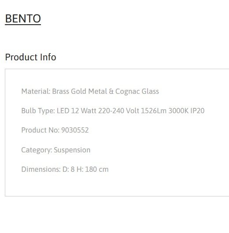Click the Product Info heading
The height and width of the screenshot is (233, 229).
[31, 57]
